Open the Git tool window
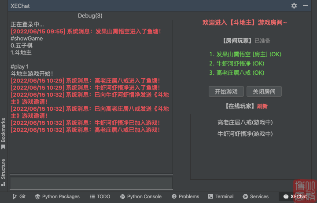317x203 pixels. [19, 196]
